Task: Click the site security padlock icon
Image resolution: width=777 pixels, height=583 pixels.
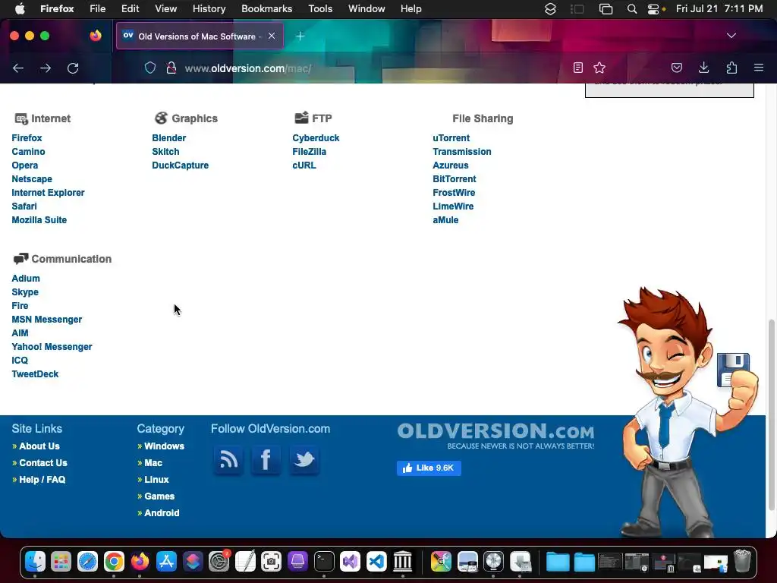Action: tap(171, 68)
